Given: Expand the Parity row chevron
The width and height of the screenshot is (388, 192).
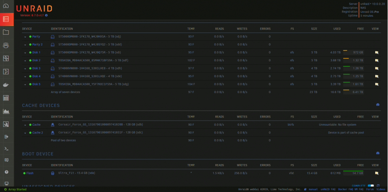Looking at the screenshot, I should [25, 37].
